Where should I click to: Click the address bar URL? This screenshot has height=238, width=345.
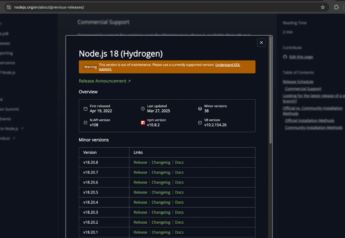pos(49,7)
